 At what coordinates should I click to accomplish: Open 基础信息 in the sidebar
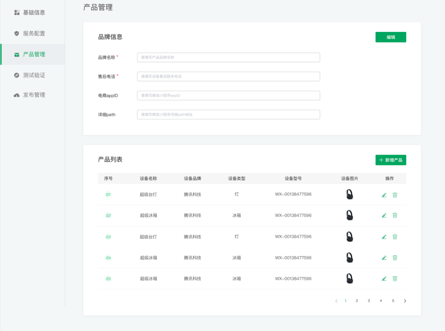[x=34, y=12]
